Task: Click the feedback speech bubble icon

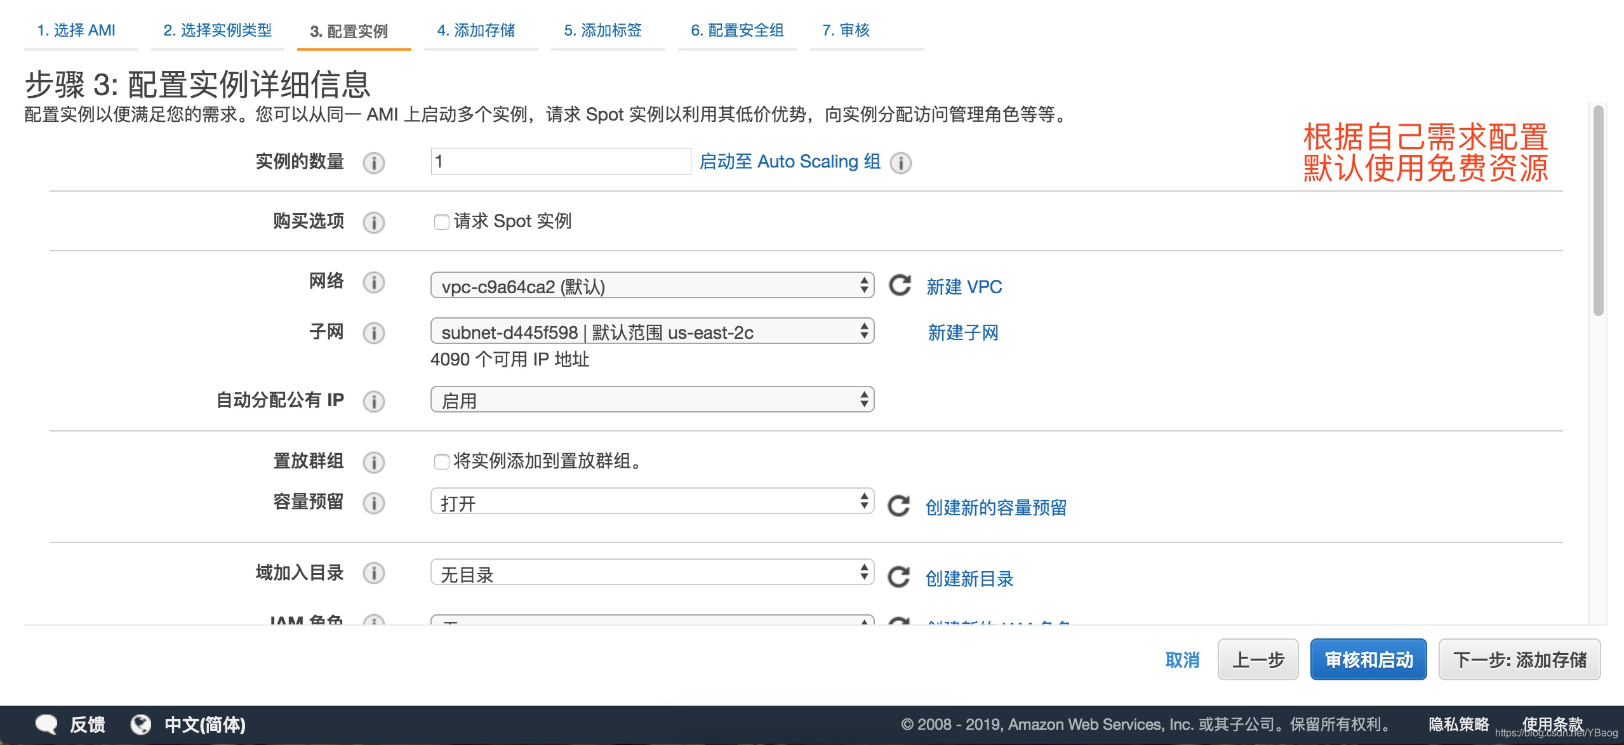Action: click(46, 724)
